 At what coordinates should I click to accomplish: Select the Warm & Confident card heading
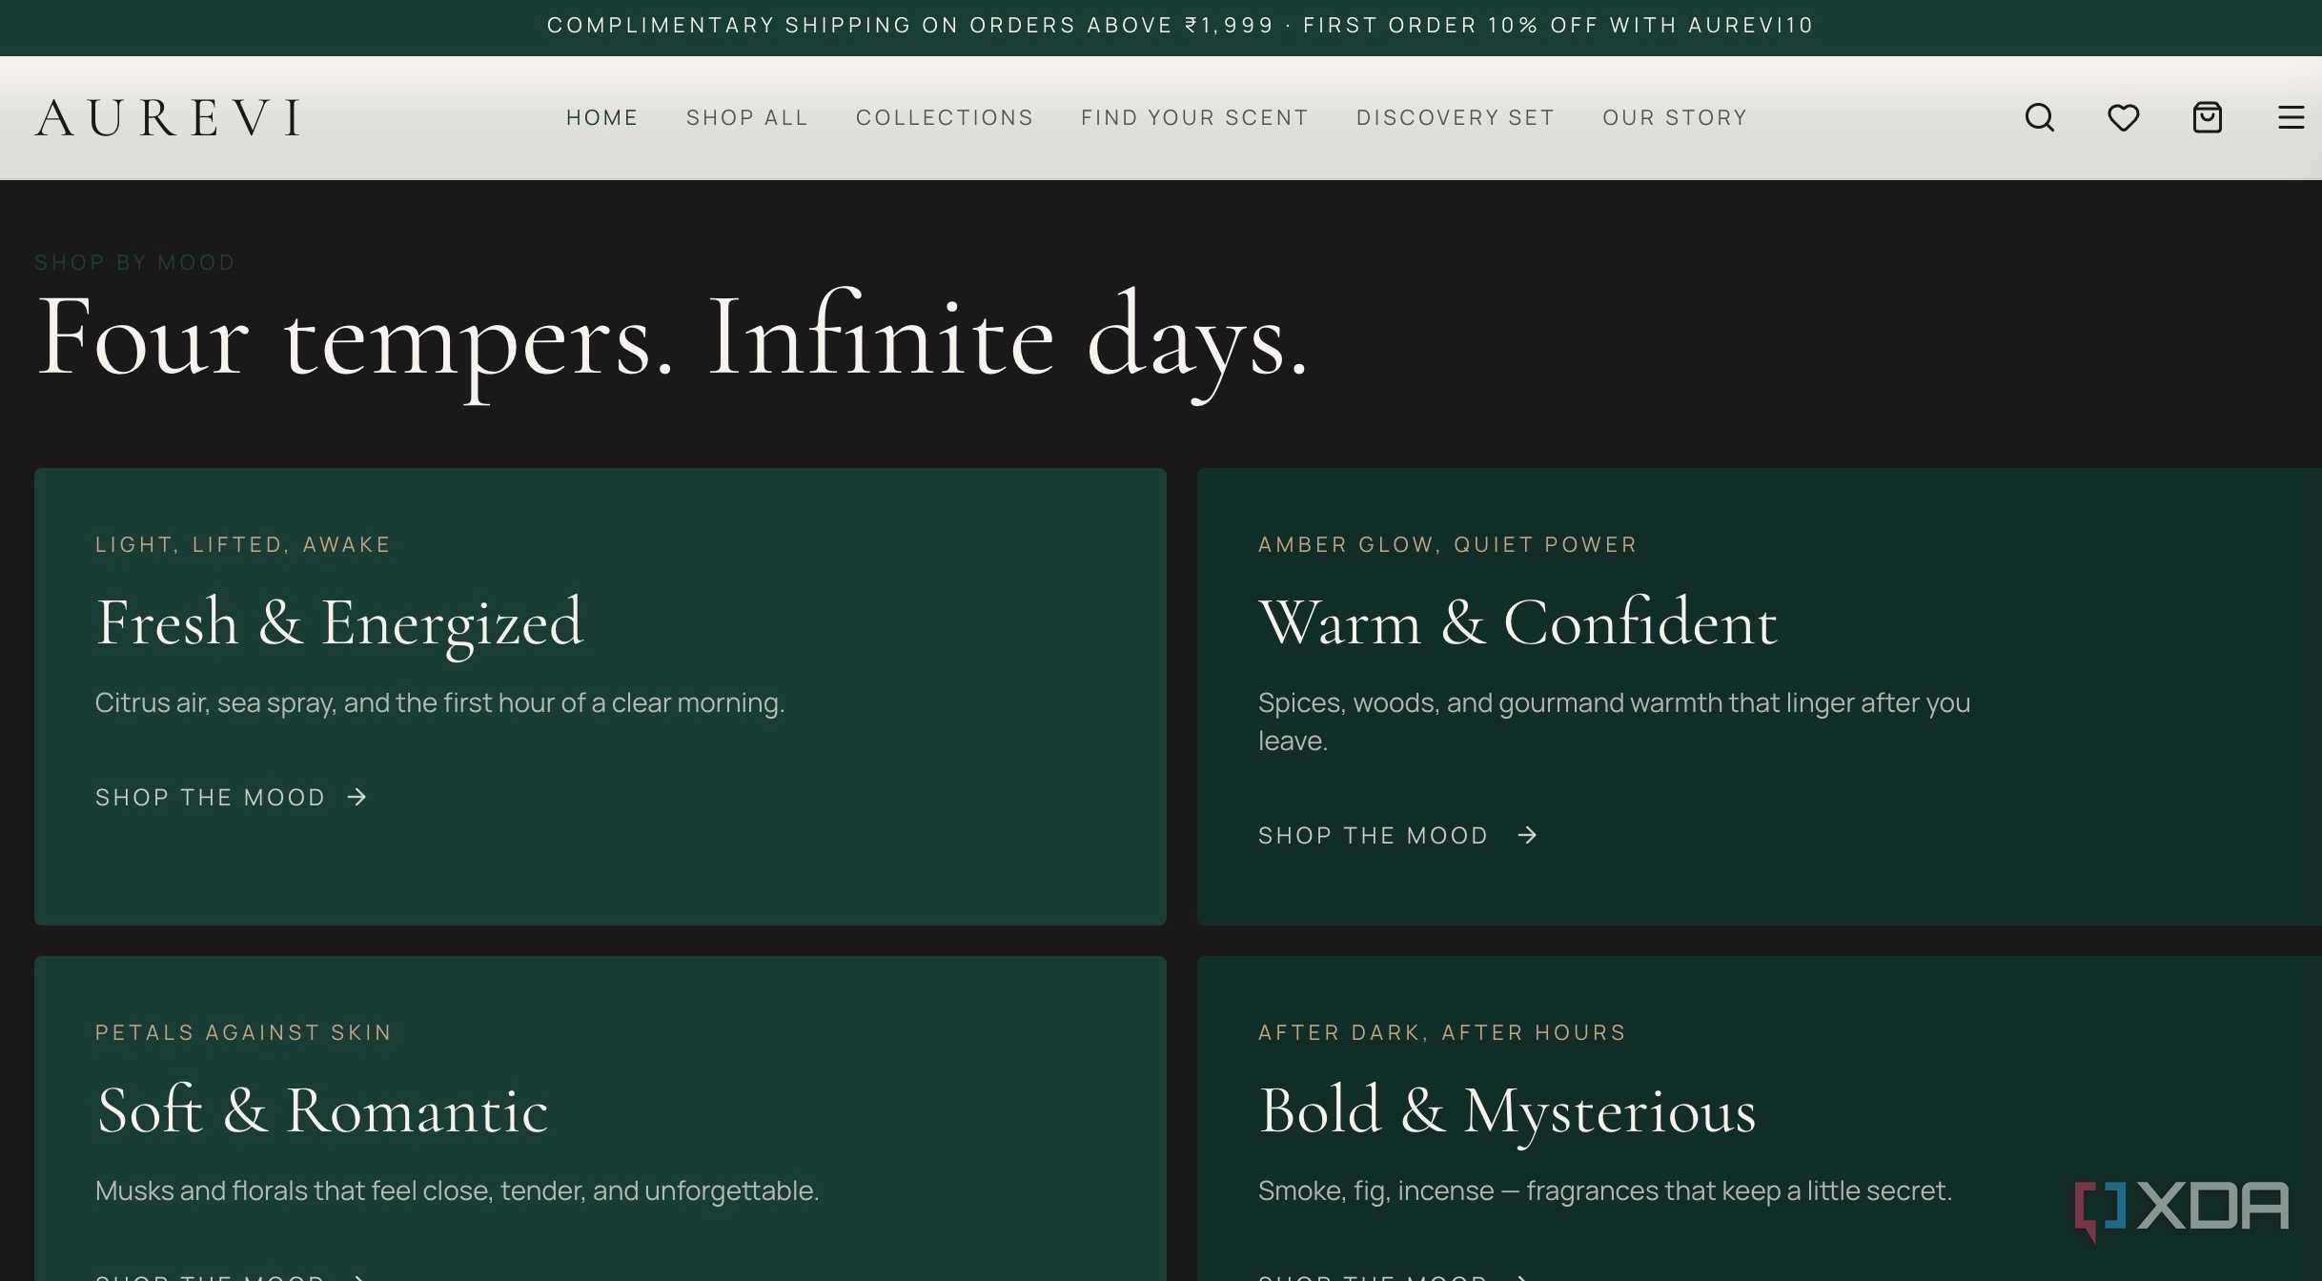1518,622
